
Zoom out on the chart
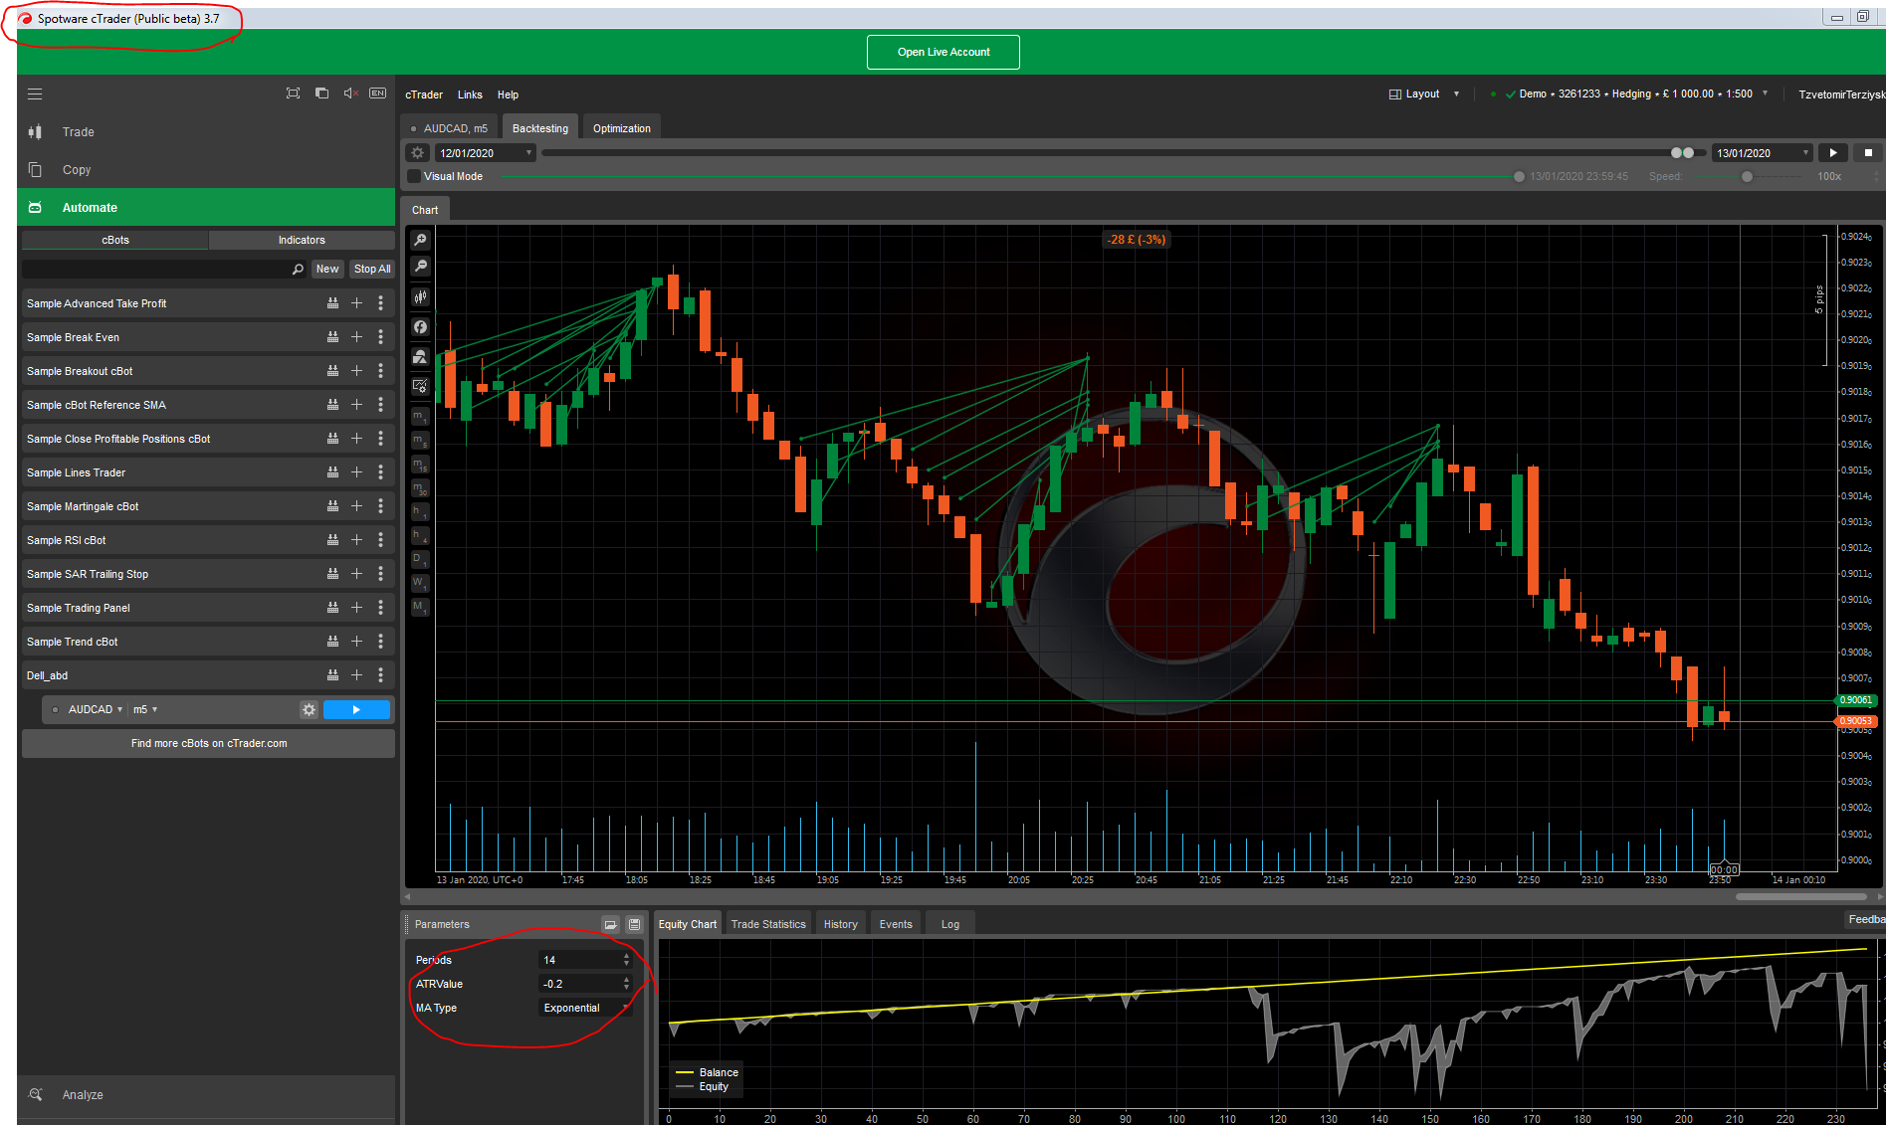click(x=420, y=266)
